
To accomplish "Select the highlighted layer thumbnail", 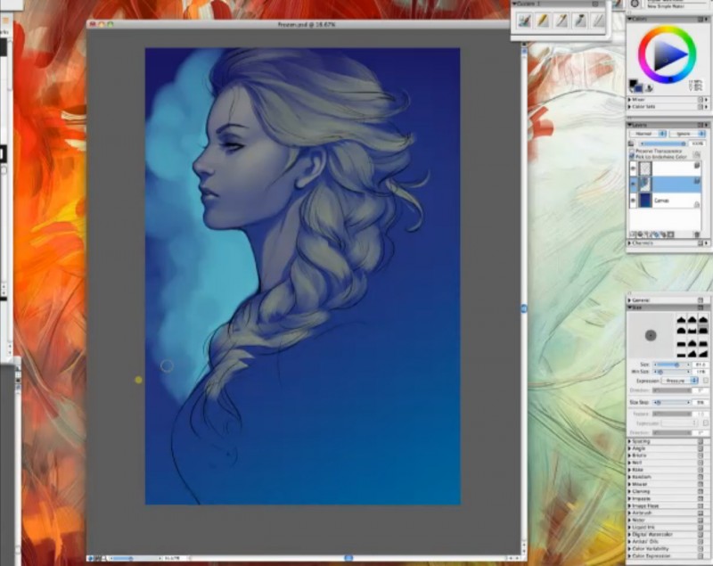I will (x=645, y=185).
